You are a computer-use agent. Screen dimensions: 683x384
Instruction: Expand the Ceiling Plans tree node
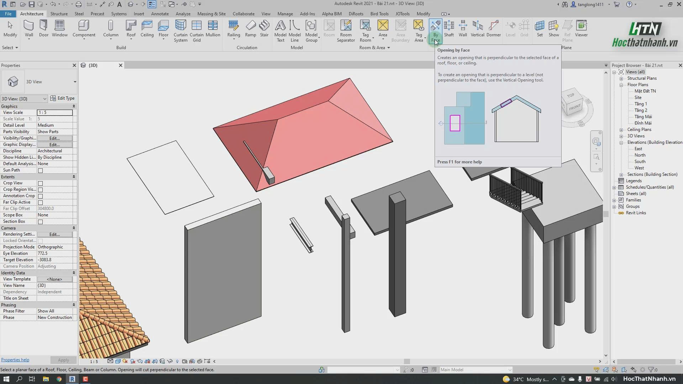(x=621, y=130)
